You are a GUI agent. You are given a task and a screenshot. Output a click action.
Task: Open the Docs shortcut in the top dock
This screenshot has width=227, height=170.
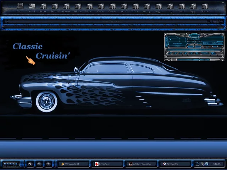pos(32,6)
